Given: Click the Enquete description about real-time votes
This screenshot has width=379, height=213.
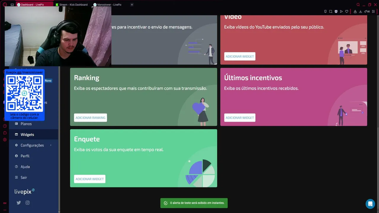Looking at the screenshot, I should click(119, 149).
